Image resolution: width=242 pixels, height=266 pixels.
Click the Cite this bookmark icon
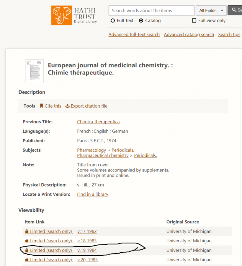[42, 106]
